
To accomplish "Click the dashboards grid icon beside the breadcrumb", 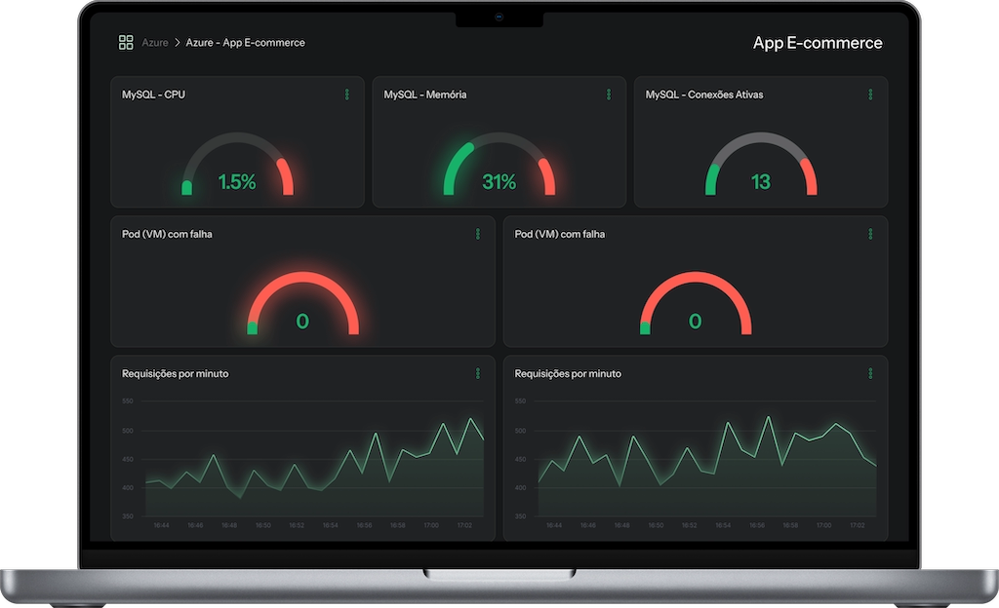I will (126, 43).
